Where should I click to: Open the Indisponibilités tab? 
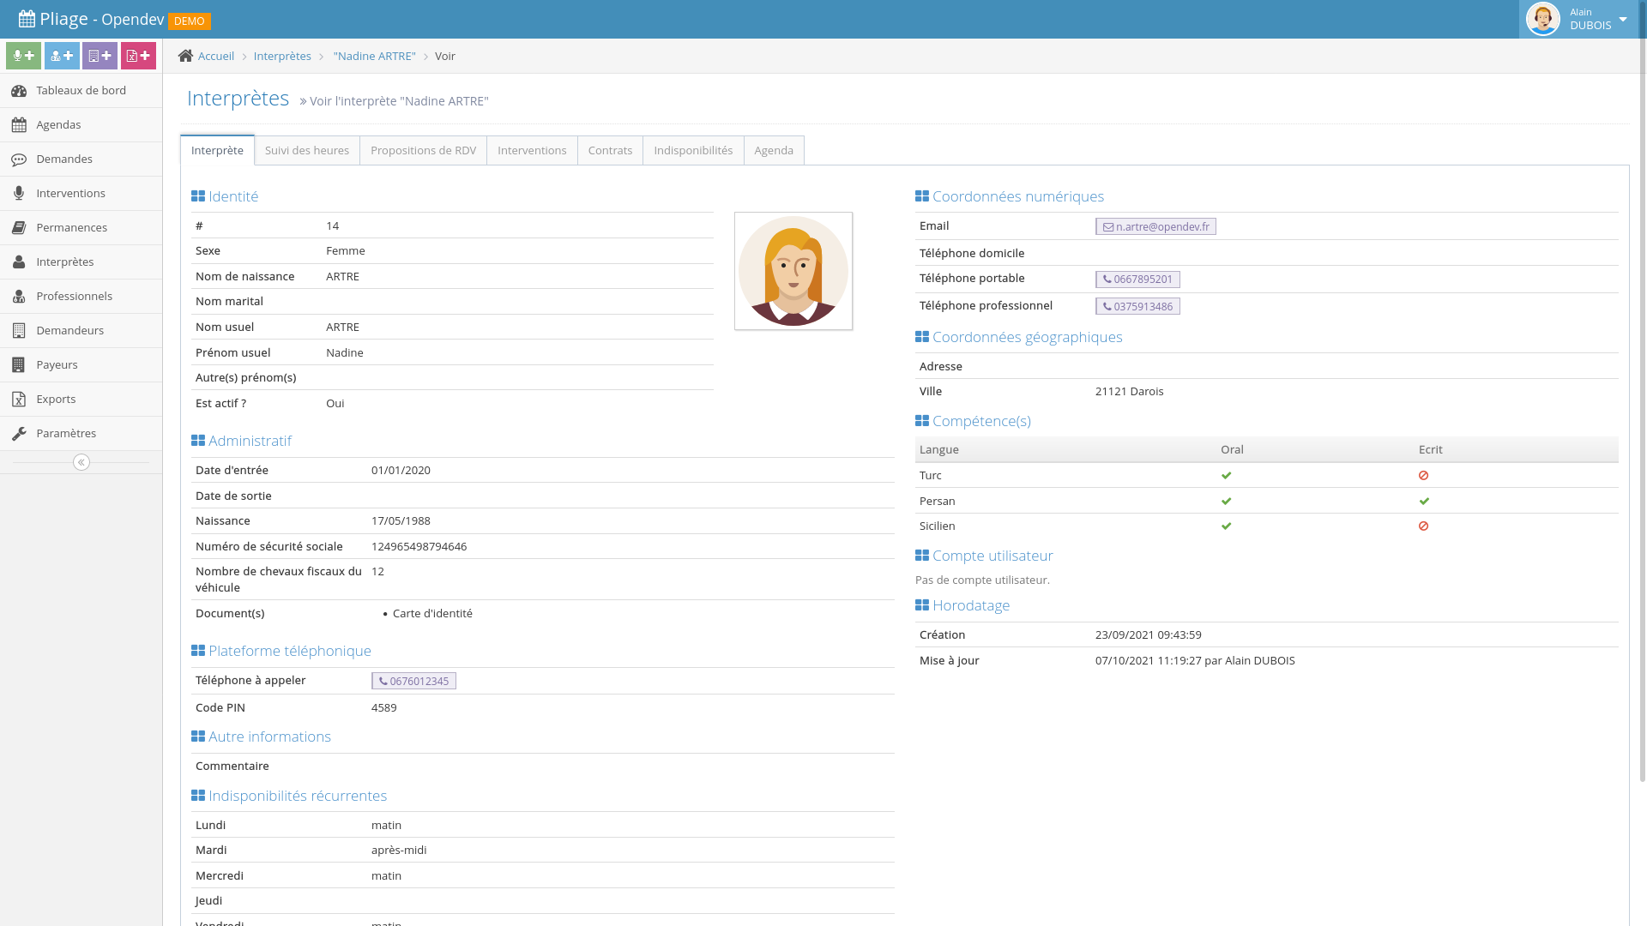pyautogui.click(x=693, y=151)
